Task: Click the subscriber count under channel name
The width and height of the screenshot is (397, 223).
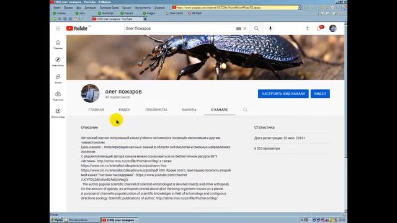Action: pyautogui.click(x=117, y=97)
